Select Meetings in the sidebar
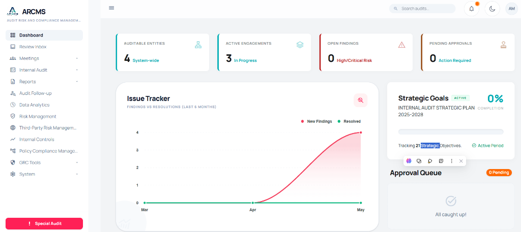 click(44, 58)
